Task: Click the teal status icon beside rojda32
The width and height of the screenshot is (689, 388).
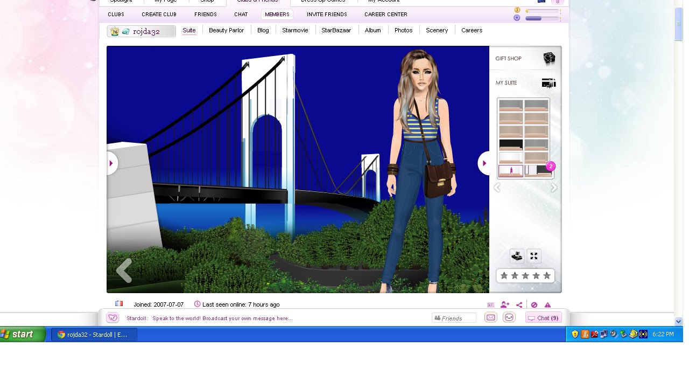Action: click(126, 32)
